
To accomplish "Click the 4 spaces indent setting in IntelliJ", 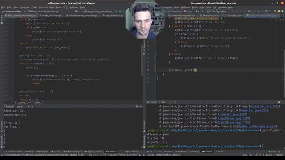I will point(267,155).
